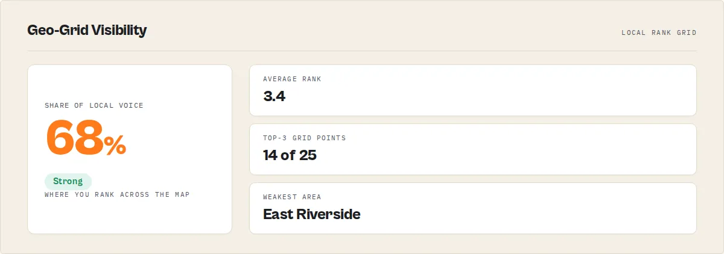Click the 3.4 average rank value
The height and width of the screenshot is (254, 724).
coord(274,96)
